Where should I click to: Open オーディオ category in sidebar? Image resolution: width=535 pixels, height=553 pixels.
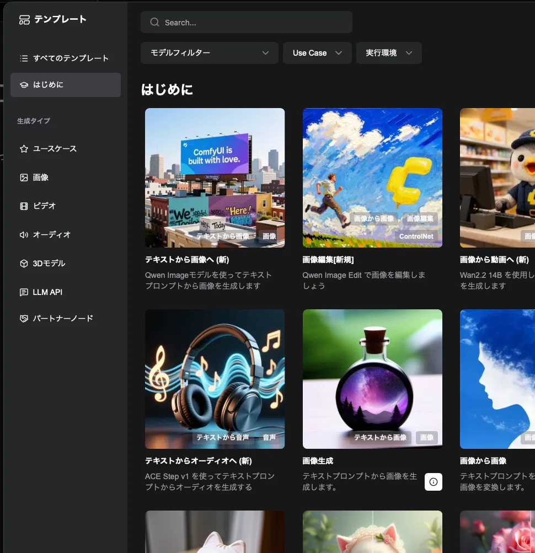click(66, 234)
